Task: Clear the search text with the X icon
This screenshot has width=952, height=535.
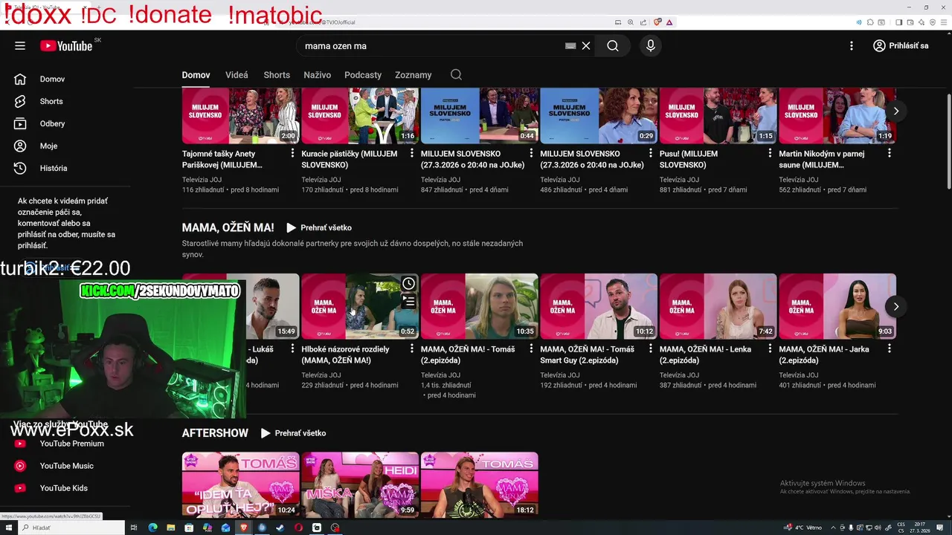Action: tap(586, 46)
